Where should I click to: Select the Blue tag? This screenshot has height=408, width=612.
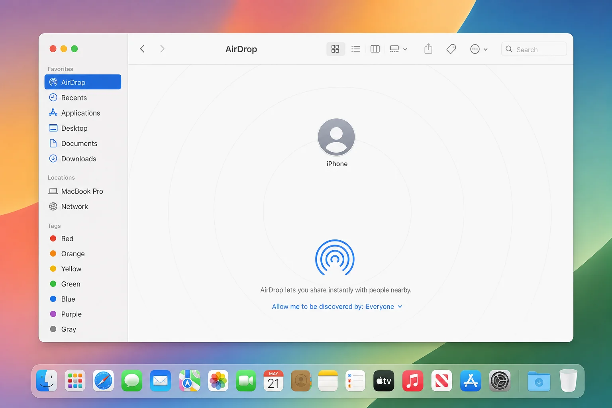click(83, 299)
